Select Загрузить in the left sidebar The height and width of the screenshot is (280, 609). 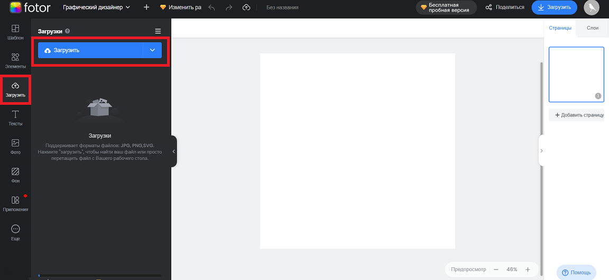pos(15,90)
